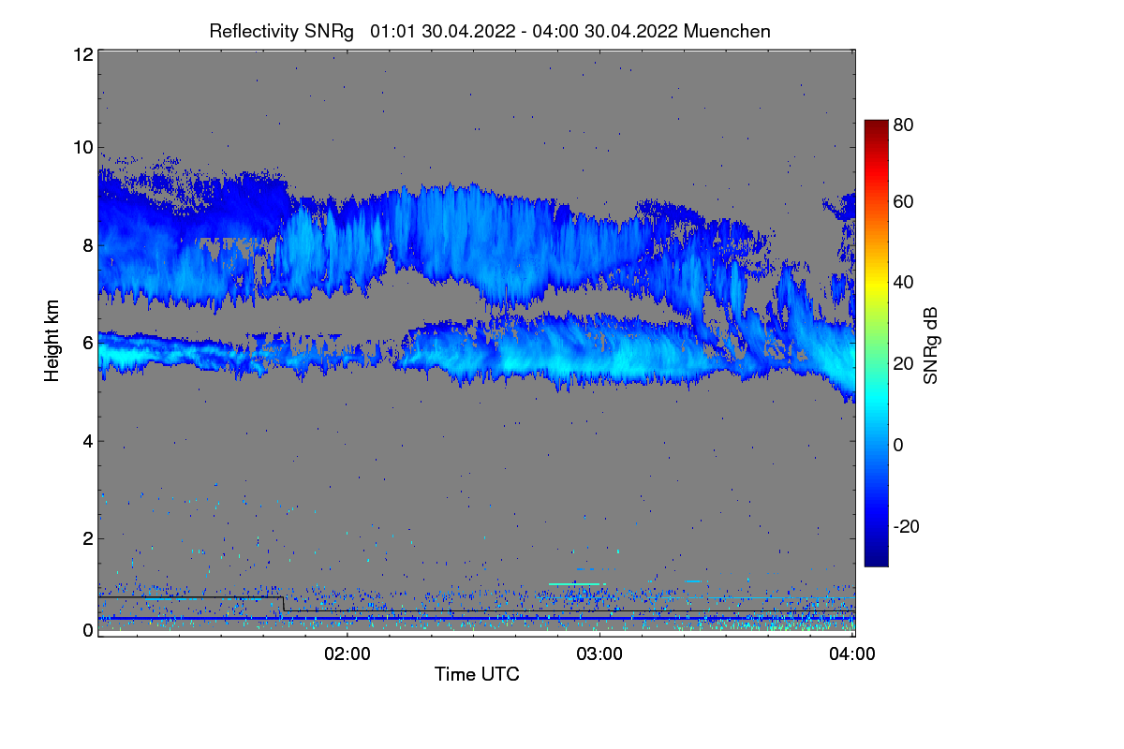This screenshot has height=749, width=1124.
Task: Click the cyan horizontal streak near 1 km before 03:00
Action: click(x=573, y=584)
